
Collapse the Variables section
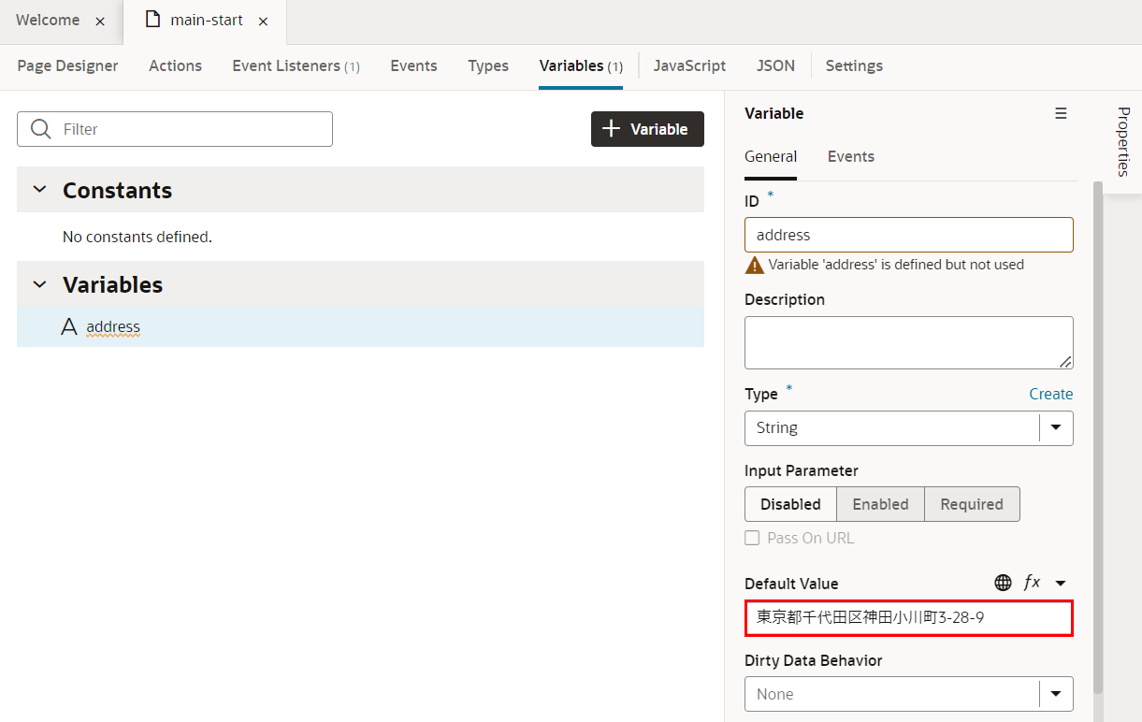click(x=39, y=284)
